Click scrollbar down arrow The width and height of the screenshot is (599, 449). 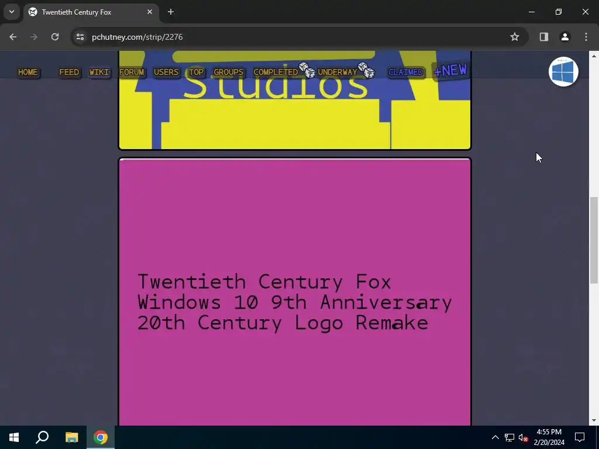(594, 420)
